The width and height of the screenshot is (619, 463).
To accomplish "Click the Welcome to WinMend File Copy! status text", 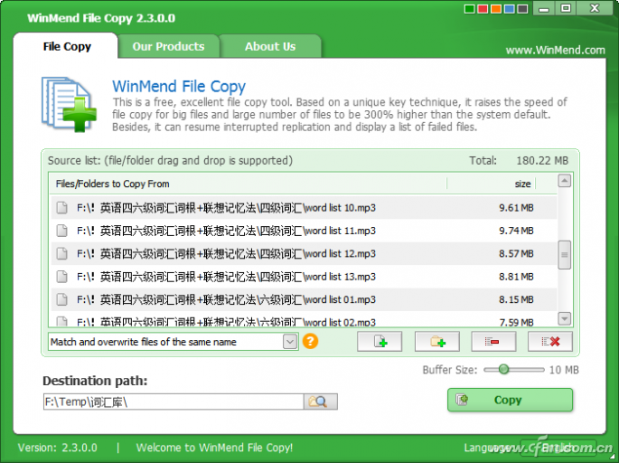I will (x=214, y=448).
